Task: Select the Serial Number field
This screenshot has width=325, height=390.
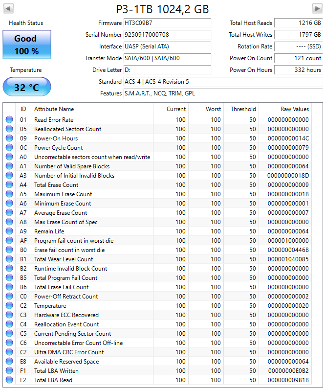Action: (168, 35)
